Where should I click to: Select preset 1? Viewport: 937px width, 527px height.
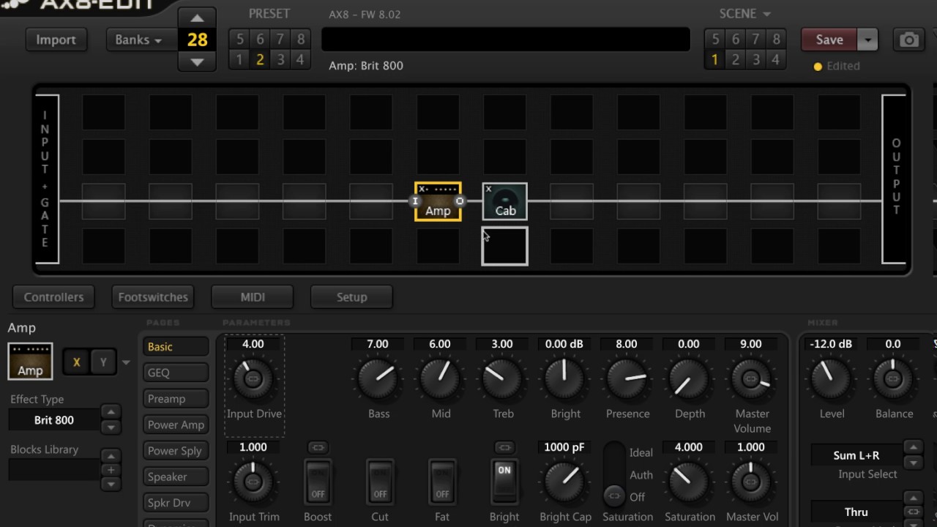point(239,60)
